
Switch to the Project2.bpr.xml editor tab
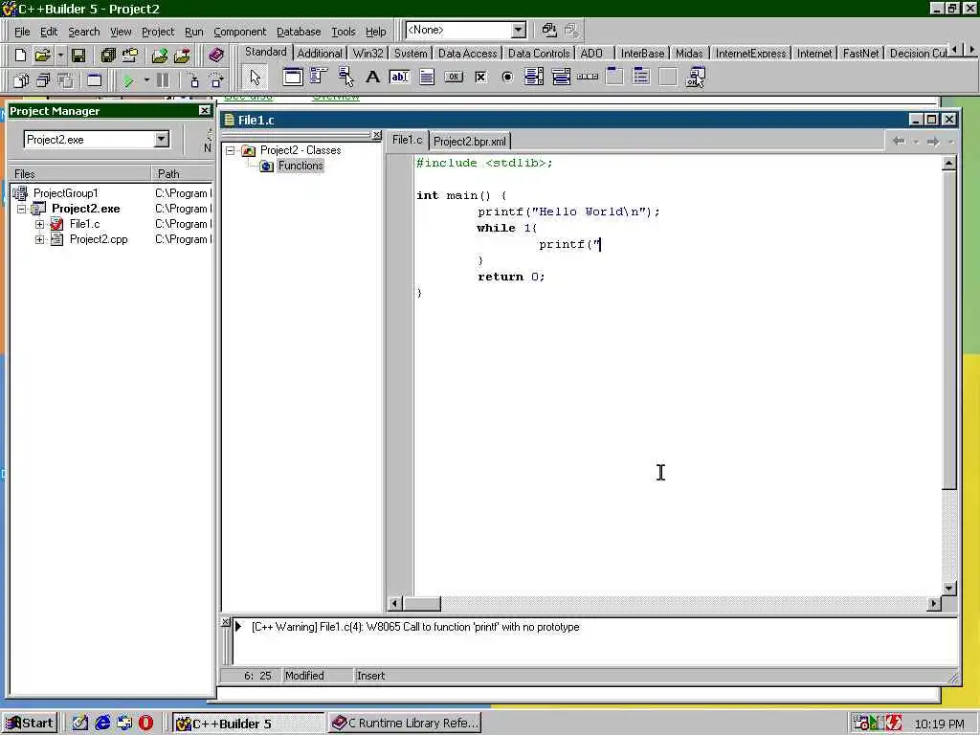[x=469, y=142]
